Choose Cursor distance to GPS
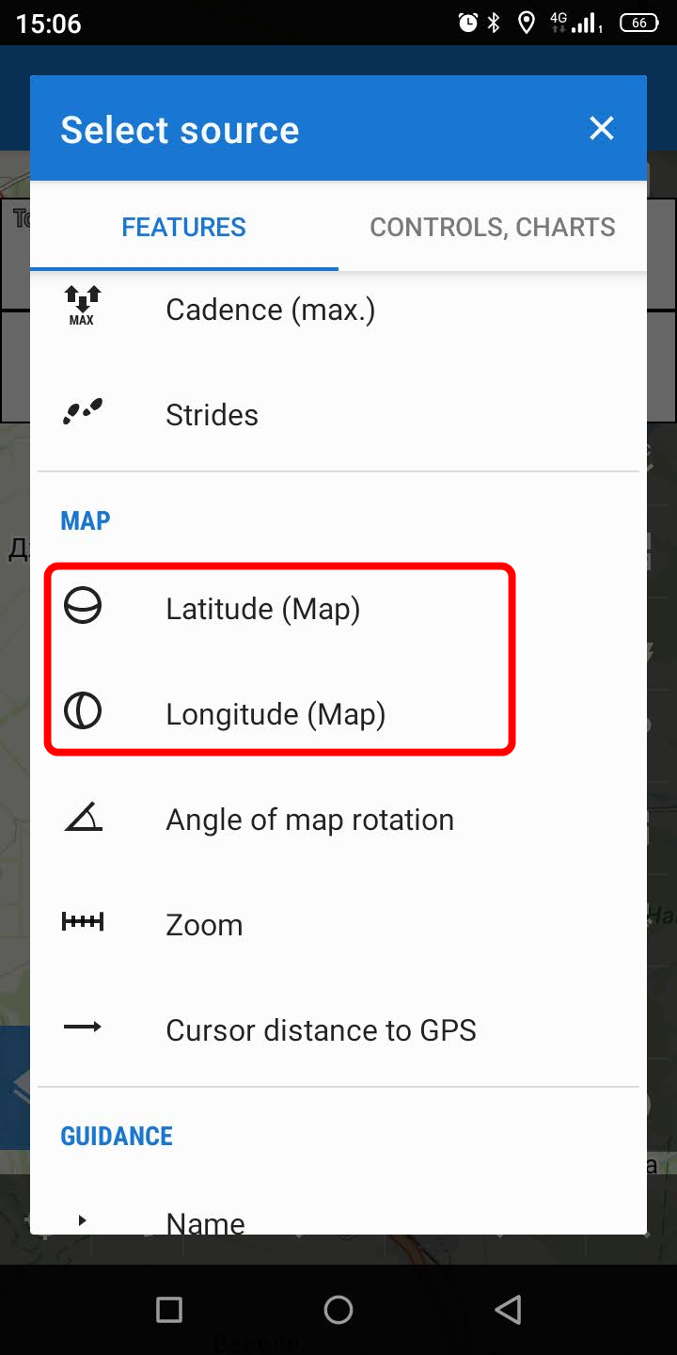 point(321,1030)
